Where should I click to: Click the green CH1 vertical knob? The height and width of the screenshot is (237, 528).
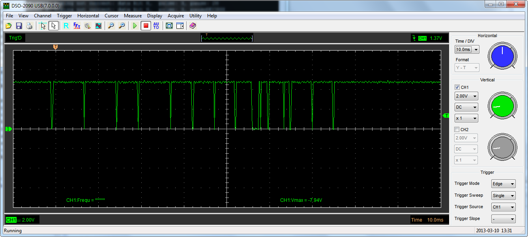tap(502, 106)
